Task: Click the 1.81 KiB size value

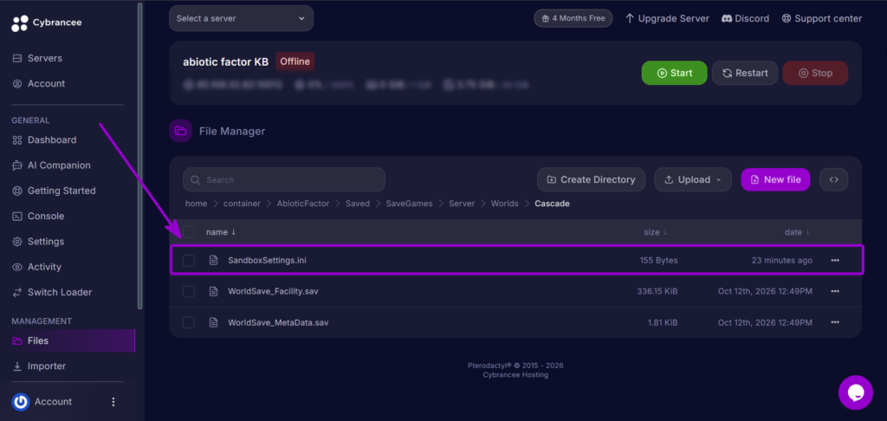Action: click(x=663, y=322)
